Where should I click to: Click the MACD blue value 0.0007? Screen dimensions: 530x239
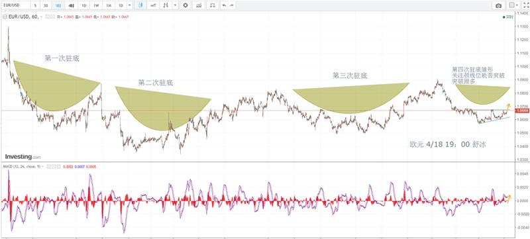point(79,167)
